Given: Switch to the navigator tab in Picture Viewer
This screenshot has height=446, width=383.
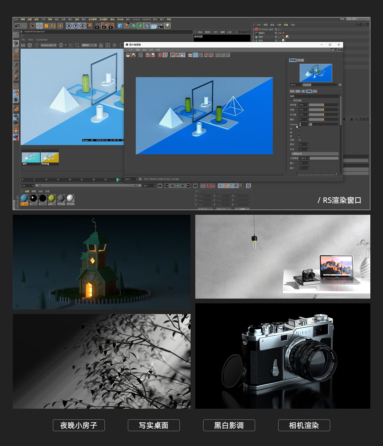Looking at the screenshot, I should point(292,60).
